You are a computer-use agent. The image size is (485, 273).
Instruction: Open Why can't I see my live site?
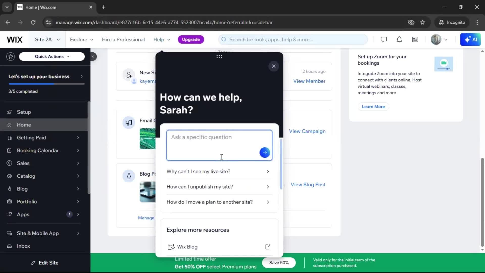click(x=219, y=172)
